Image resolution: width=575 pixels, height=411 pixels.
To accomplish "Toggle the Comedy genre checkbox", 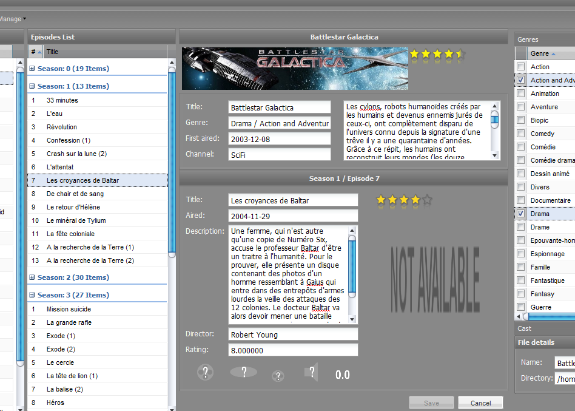I will [x=521, y=134].
